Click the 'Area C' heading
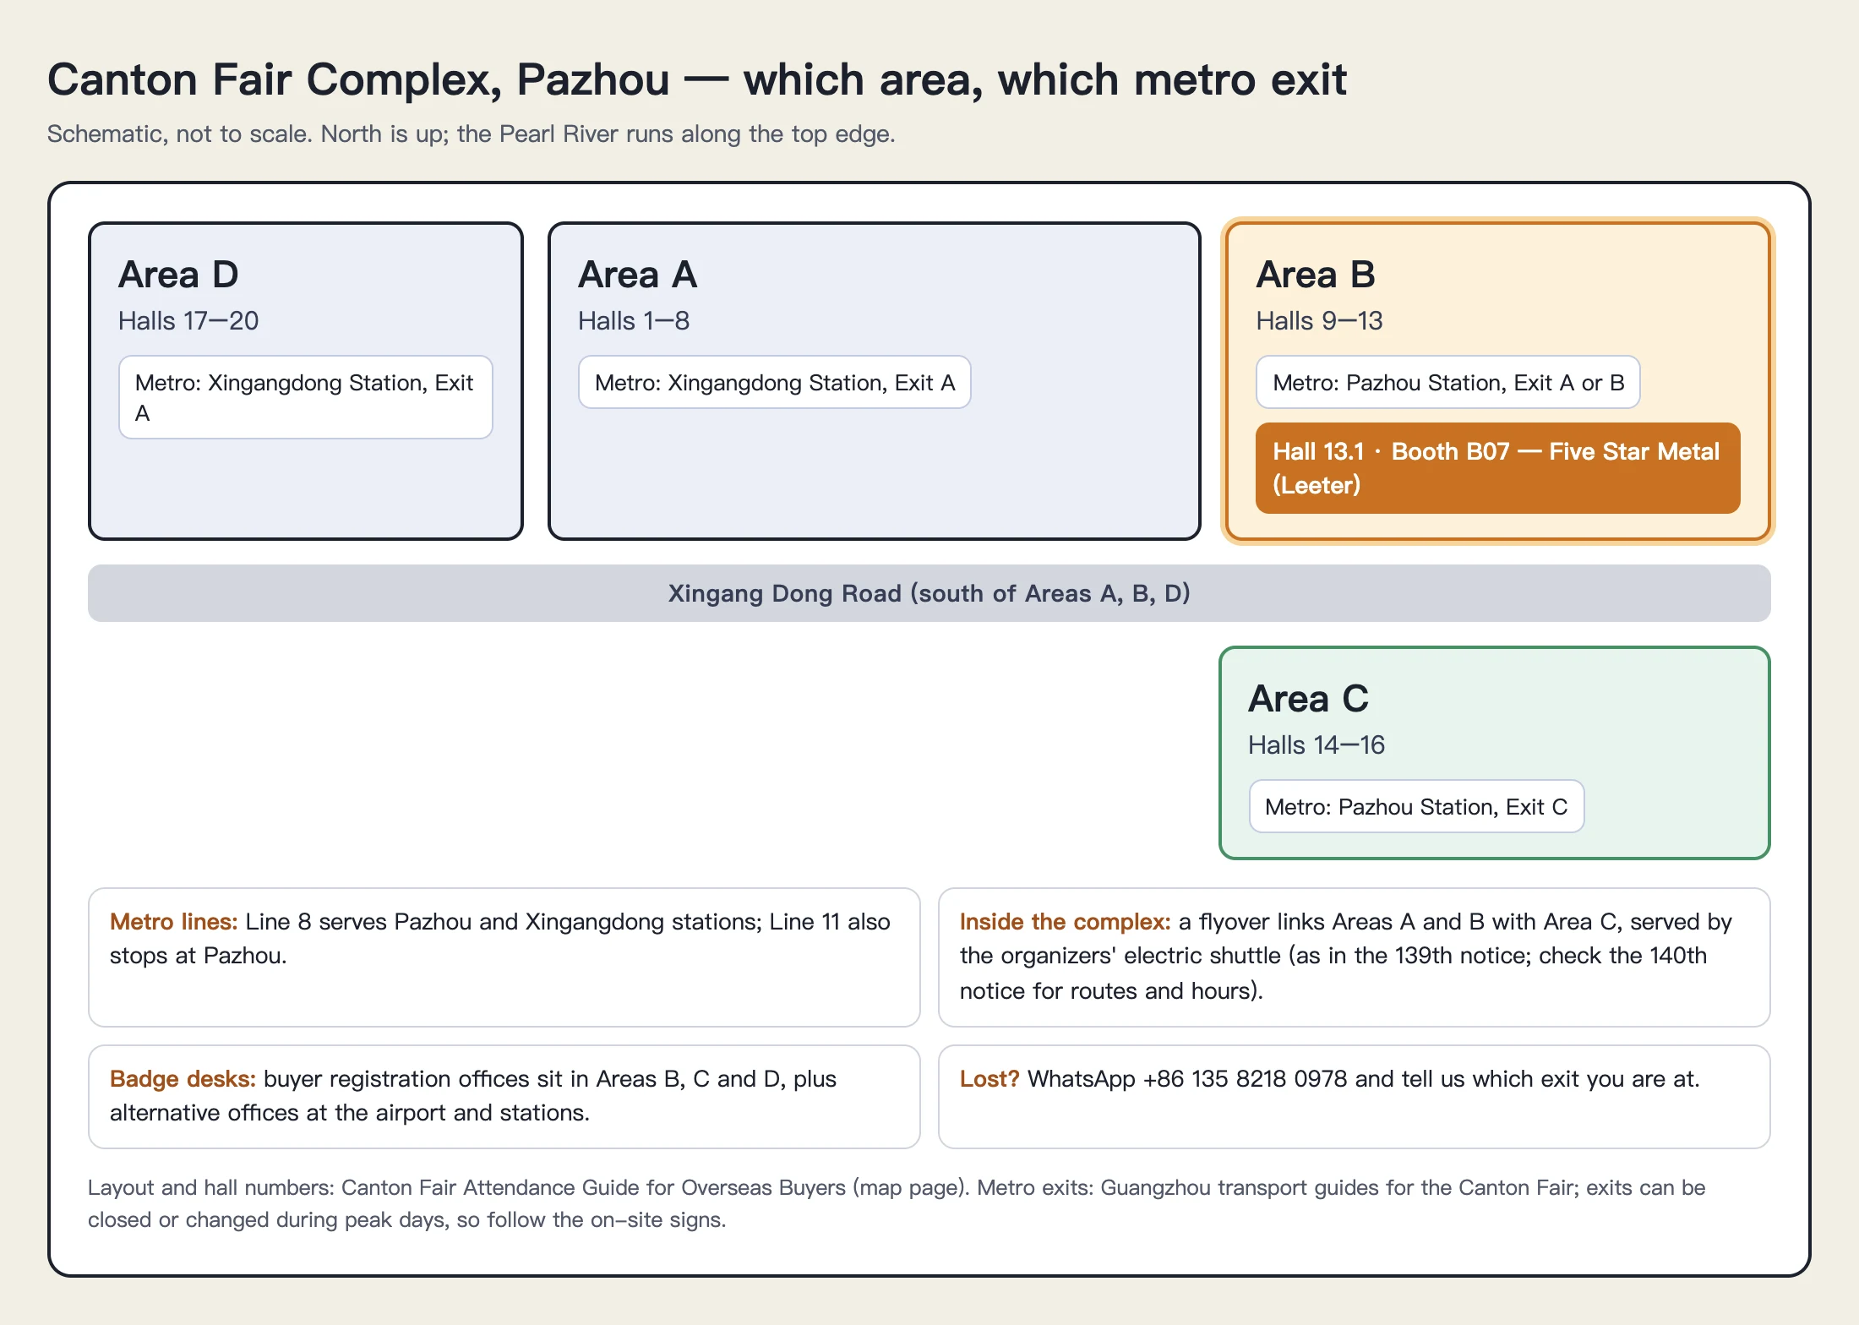The width and height of the screenshot is (1859, 1325). pyautogui.click(x=1308, y=699)
